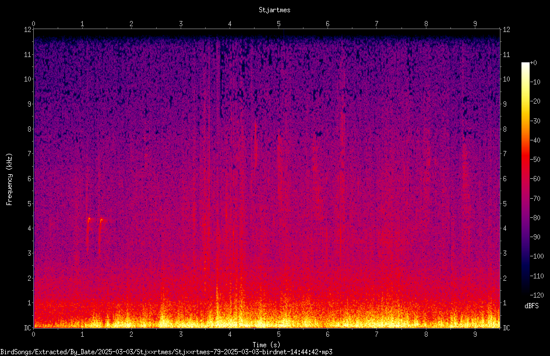Click the Time (s) axis label
The width and height of the screenshot is (550, 356).
266,345
